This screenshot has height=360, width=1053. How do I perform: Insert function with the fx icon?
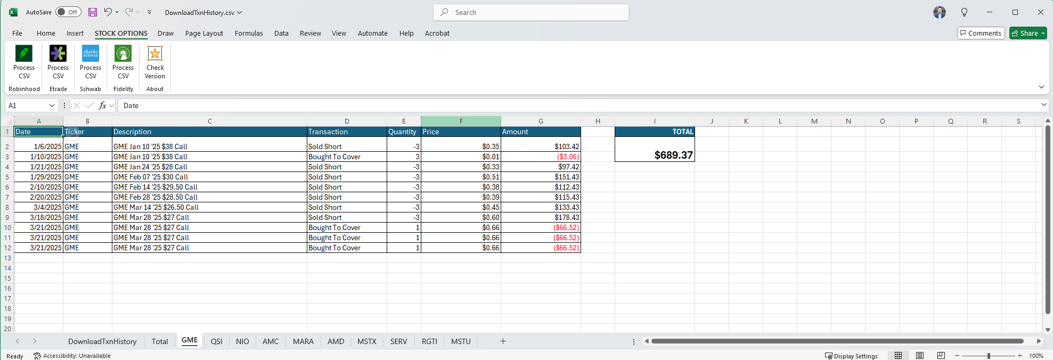coord(103,105)
